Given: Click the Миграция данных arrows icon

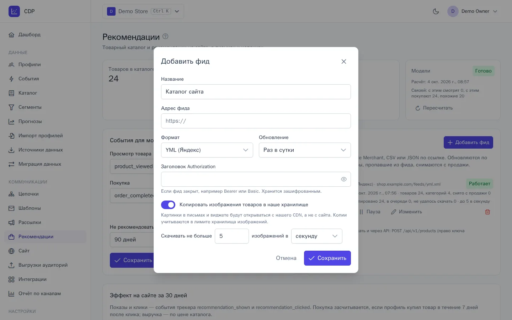Looking at the screenshot, I should (11, 164).
